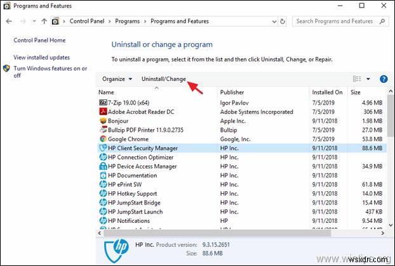
Task: Expand the view options dropdown arrow
Action: (368, 79)
